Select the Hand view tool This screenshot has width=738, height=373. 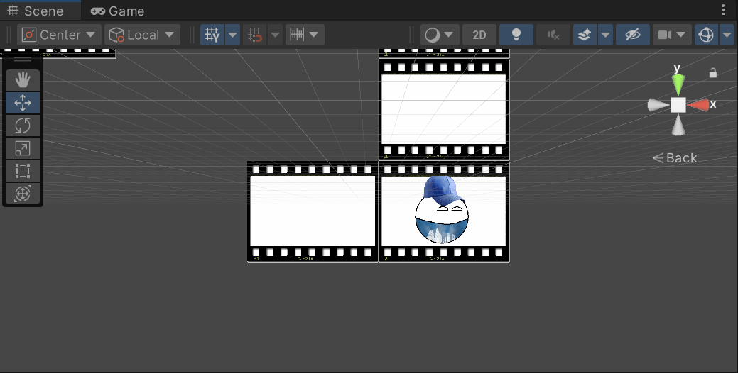click(x=23, y=80)
